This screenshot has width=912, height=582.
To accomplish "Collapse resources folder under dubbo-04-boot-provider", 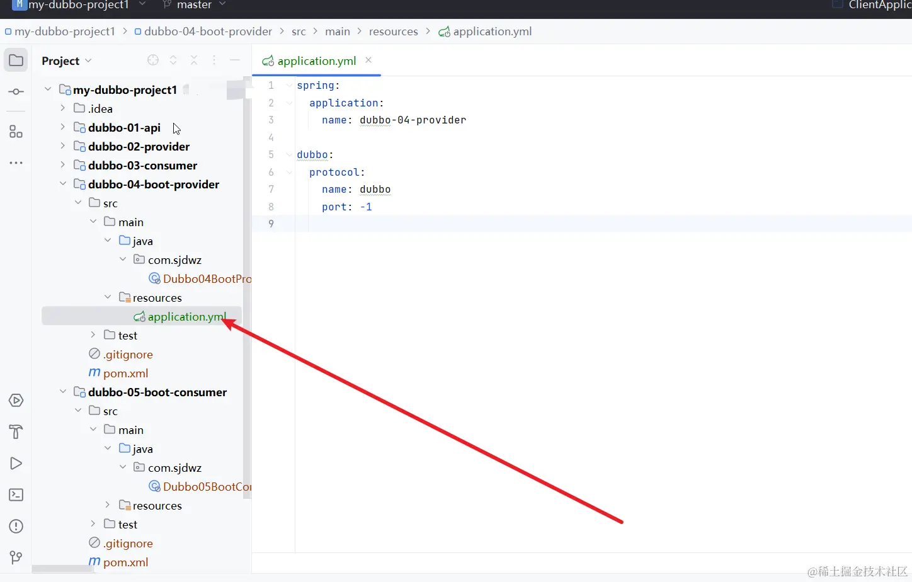I will click(108, 297).
